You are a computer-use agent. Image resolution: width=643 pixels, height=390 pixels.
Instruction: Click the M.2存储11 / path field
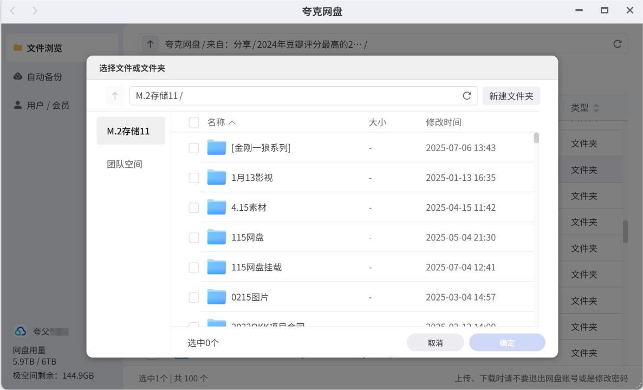[x=303, y=95]
